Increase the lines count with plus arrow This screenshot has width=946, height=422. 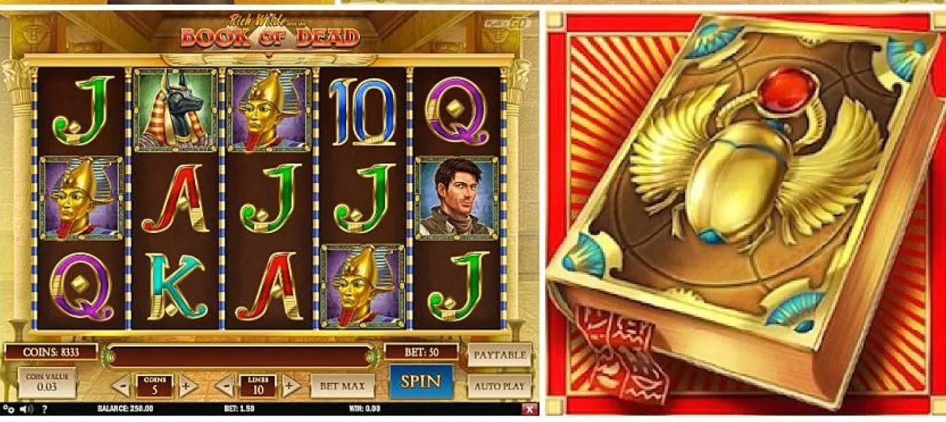pos(291,386)
